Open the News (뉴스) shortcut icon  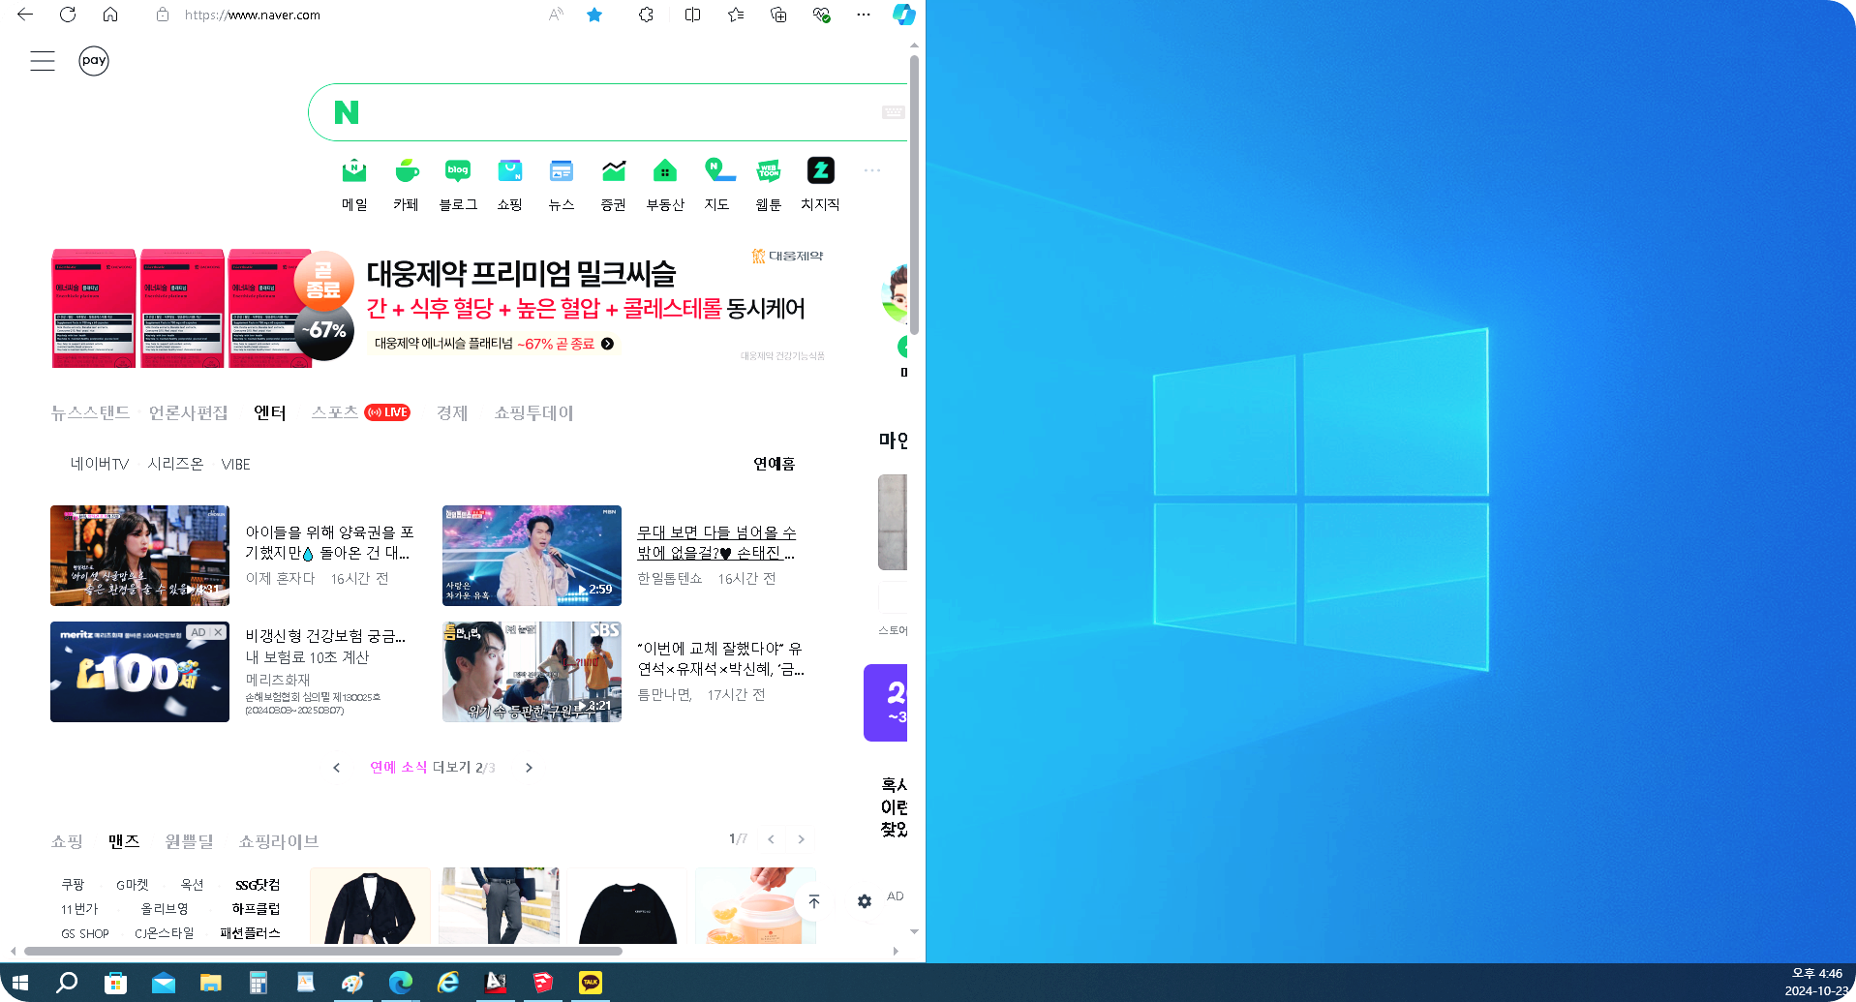[x=562, y=171]
